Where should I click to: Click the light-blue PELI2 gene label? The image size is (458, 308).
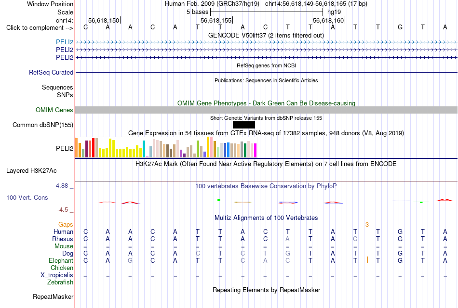65,42
